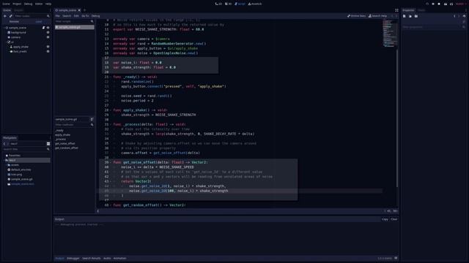Viewport: 469px width, 263px height.
Task: Click the script editor vertical scrollbar
Action: [x=397, y=118]
